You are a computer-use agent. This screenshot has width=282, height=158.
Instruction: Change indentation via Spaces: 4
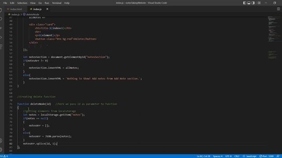218,156
